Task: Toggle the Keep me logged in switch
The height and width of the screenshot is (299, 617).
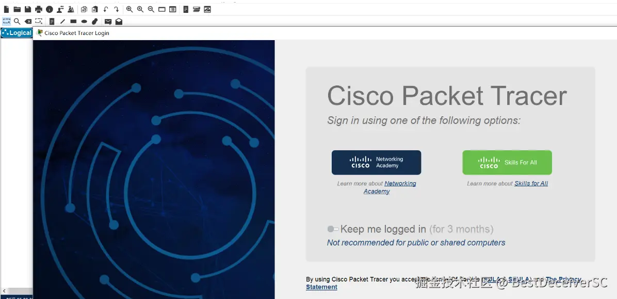Action: (x=333, y=229)
